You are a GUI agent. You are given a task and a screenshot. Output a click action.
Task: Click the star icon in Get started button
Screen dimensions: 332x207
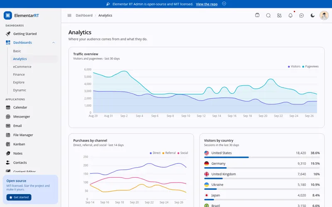[11, 197]
